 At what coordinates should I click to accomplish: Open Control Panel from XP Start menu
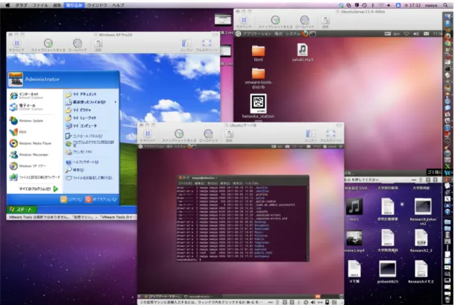coord(84,136)
